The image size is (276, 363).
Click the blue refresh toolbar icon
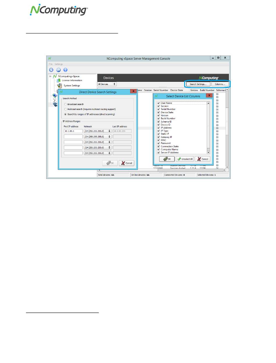[51, 70]
